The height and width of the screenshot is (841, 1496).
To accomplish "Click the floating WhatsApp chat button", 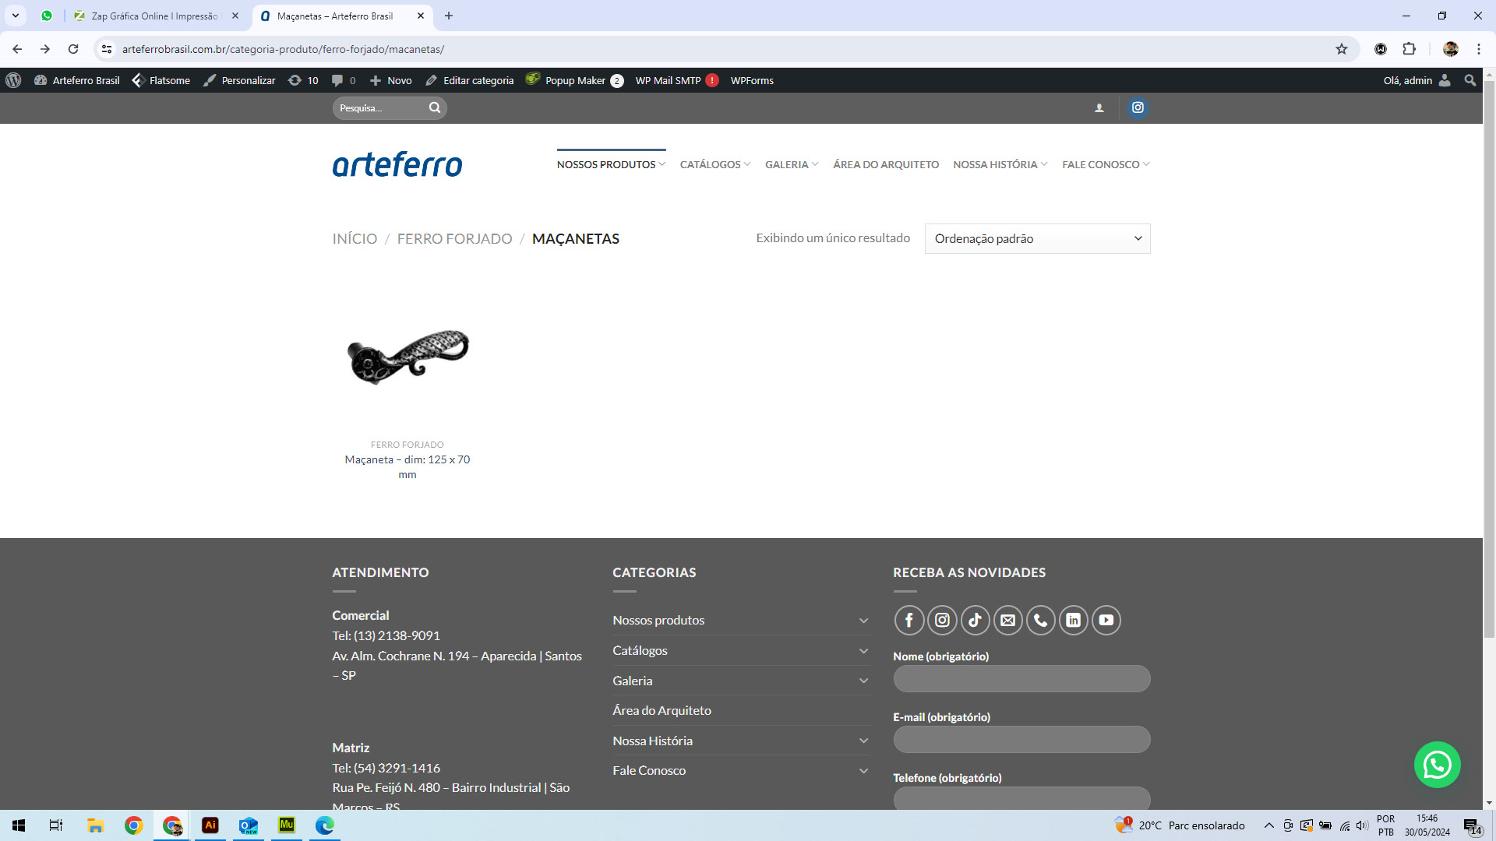I will pos(1437,765).
